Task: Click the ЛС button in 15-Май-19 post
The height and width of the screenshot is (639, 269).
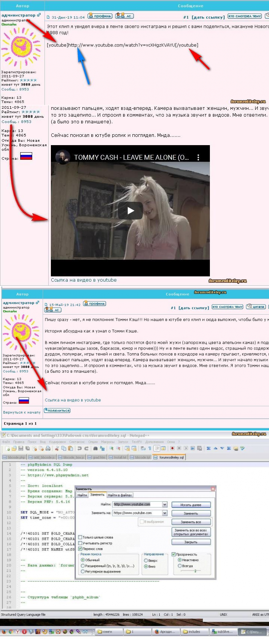Action: click(52, 309)
